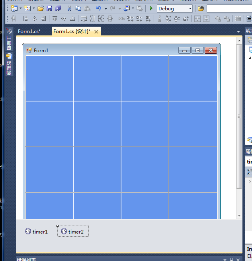Click the Align Centers icon
Image resolution: width=252 pixels, height=261 pixels.
(35, 19)
